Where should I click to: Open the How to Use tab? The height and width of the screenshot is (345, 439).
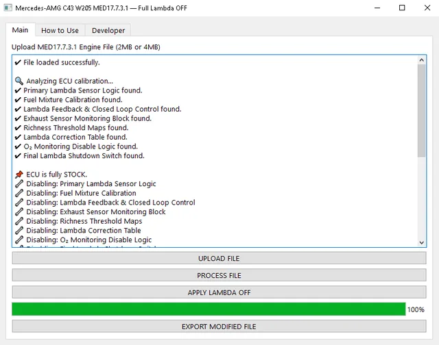click(60, 30)
